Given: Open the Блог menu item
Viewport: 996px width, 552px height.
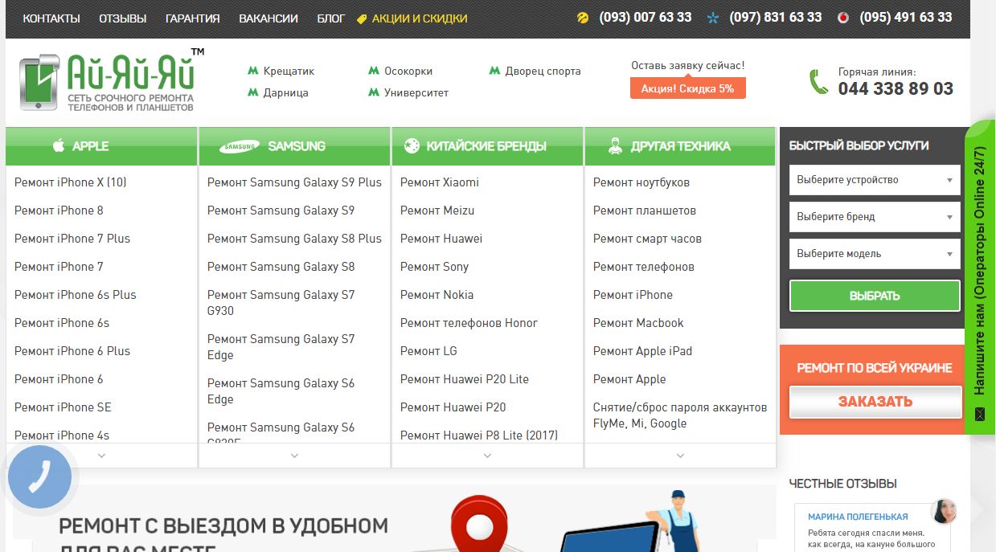Looking at the screenshot, I should 331,18.
